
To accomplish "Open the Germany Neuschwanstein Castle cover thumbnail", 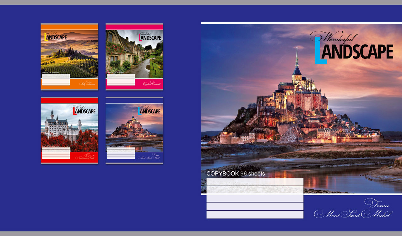I will click(x=69, y=130).
